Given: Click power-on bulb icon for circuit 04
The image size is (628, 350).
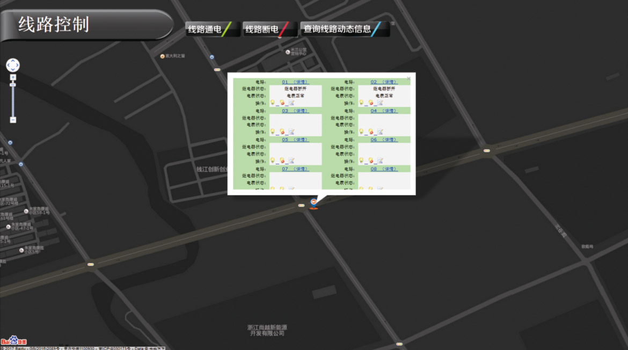Looking at the screenshot, I should pyautogui.click(x=361, y=132).
